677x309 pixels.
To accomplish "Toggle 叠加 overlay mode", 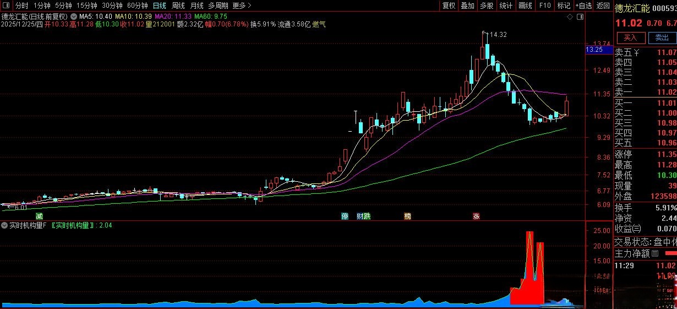I will click(467, 6).
